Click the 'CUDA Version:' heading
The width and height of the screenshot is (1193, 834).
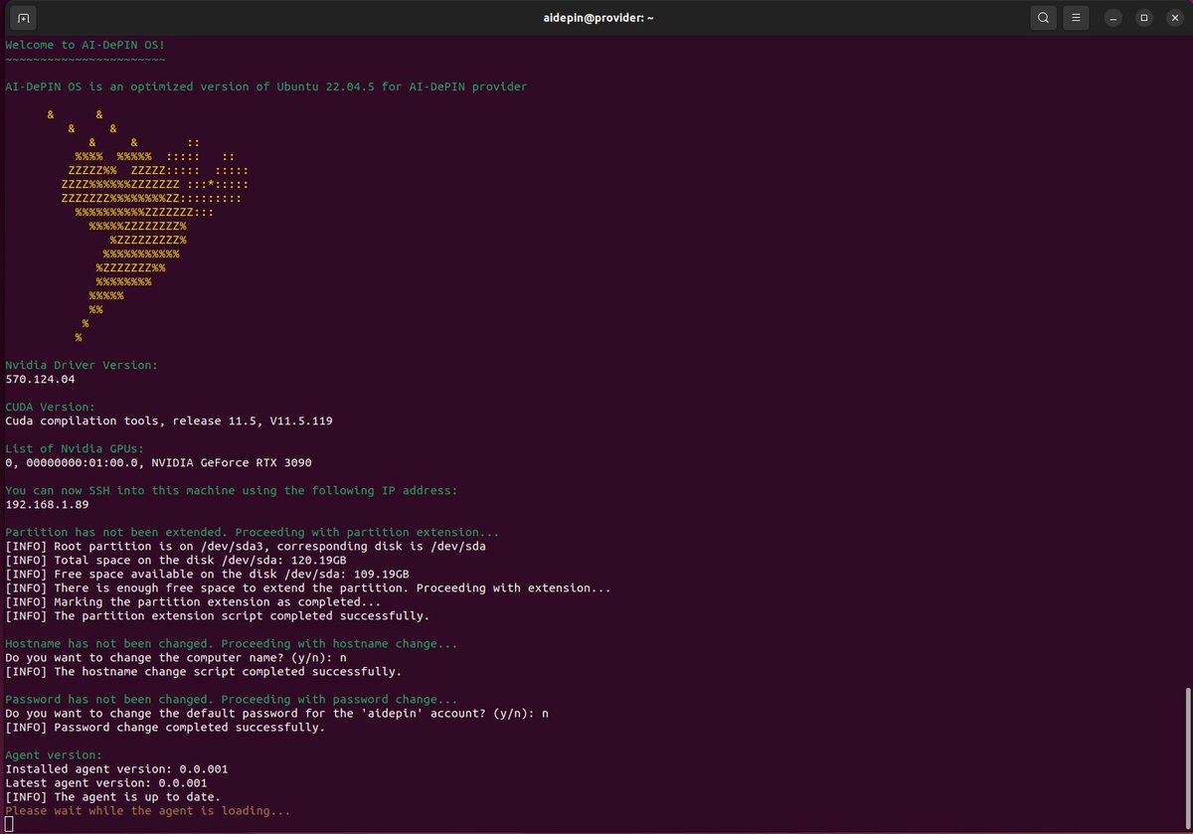pyautogui.click(x=51, y=407)
